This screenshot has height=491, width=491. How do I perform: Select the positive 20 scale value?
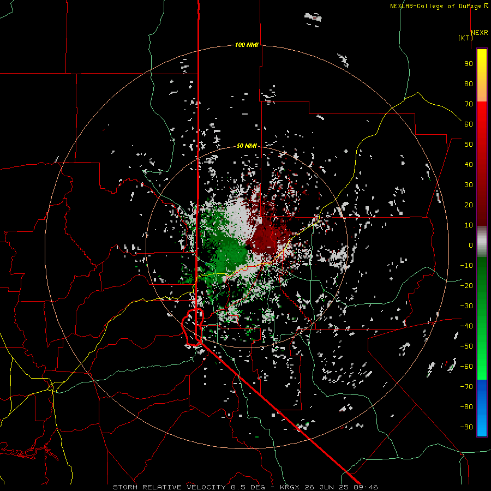(469, 205)
